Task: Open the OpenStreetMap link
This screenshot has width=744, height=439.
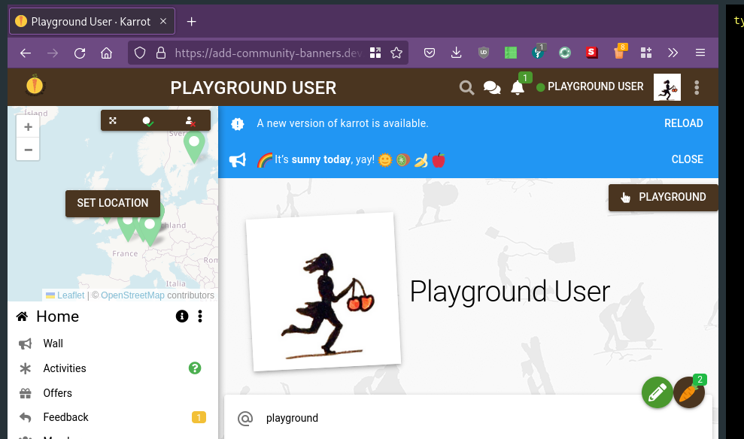Action: tap(132, 295)
